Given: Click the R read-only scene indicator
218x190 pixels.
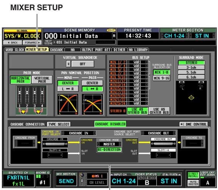Looking at the screenshot, I should pyautogui.click(x=114, y=36).
